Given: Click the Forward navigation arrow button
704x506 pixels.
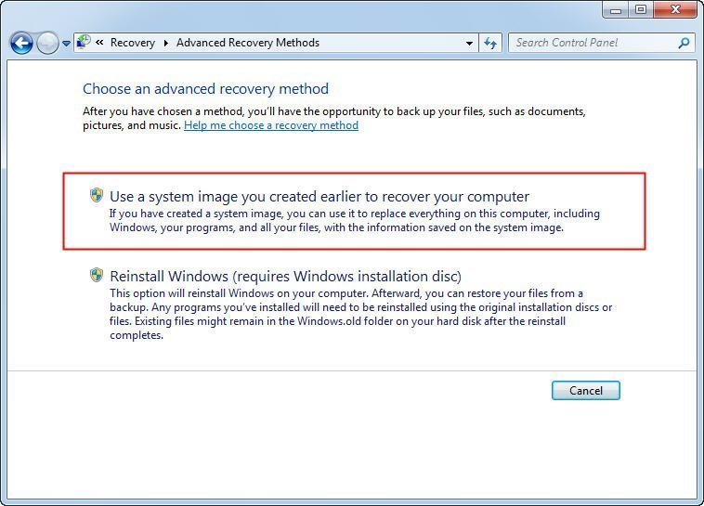Looking at the screenshot, I should pyautogui.click(x=47, y=43).
